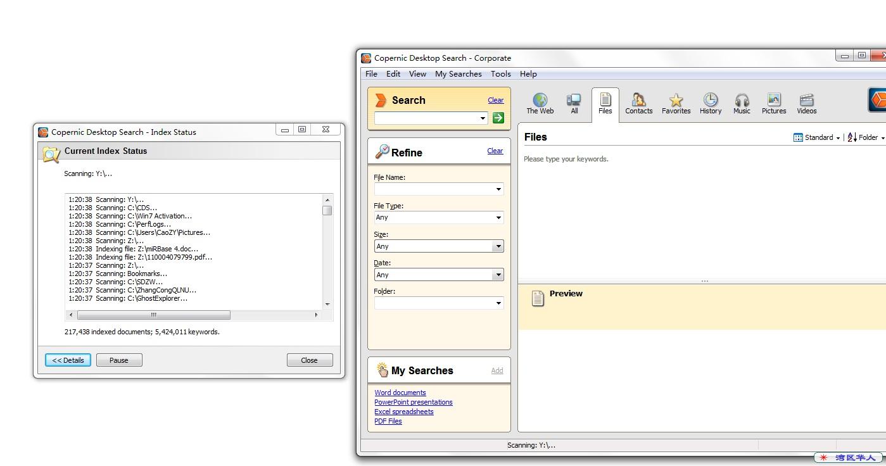The height and width of the screenshot is (466, 886).
Task: Close the Index Status dialog
Action: [309, 360]
